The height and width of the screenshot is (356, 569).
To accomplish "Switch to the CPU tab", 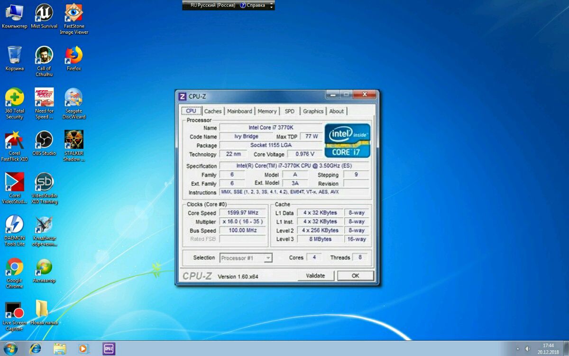I will click(191, 111).
